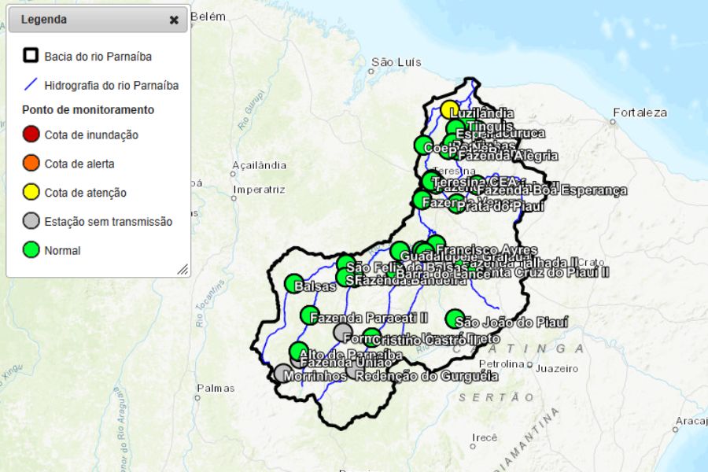Viewport: 708px width, 472px height.
Task: Select the Teresina CEA station marker
Action: pyautogui.click(x=430, y=181)
